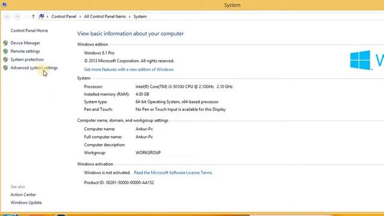Click the WORKGROUP value

[x=148, y=152]
